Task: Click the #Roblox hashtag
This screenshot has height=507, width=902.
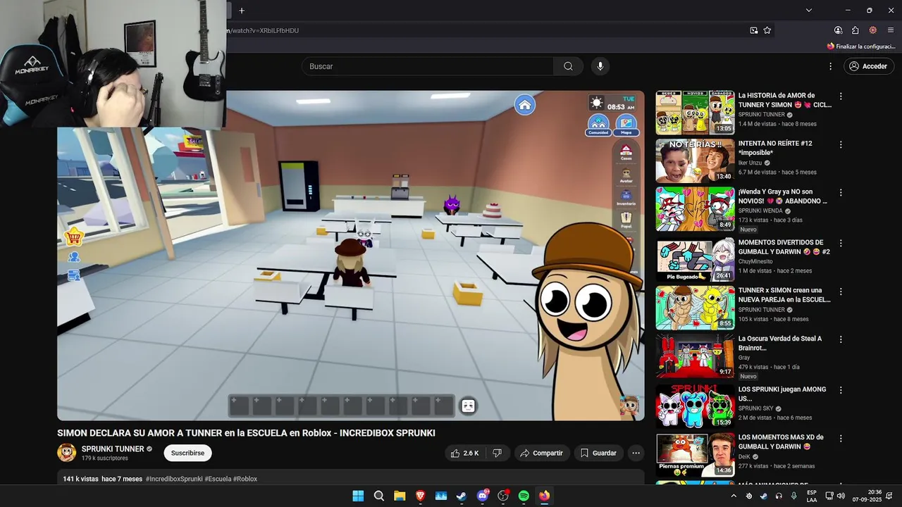Action: coord(245,479)
